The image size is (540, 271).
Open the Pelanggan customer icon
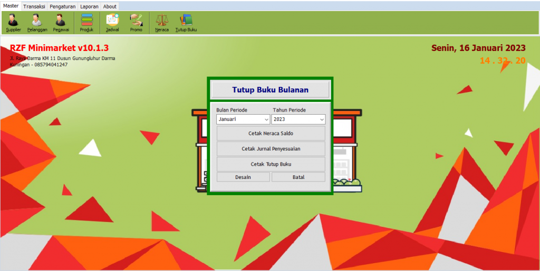pos(37,23)
